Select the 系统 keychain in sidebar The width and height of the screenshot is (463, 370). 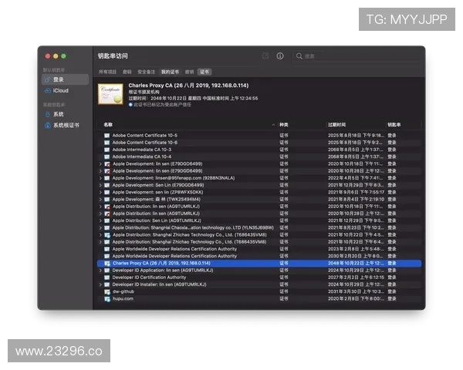click(59, 114)
